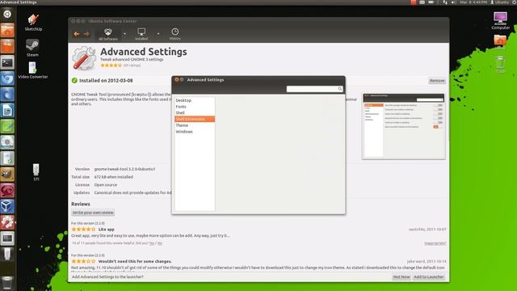Click 'Open source' license text
The height and width of the screenshot is (291, 517).
tap(106, 185)
